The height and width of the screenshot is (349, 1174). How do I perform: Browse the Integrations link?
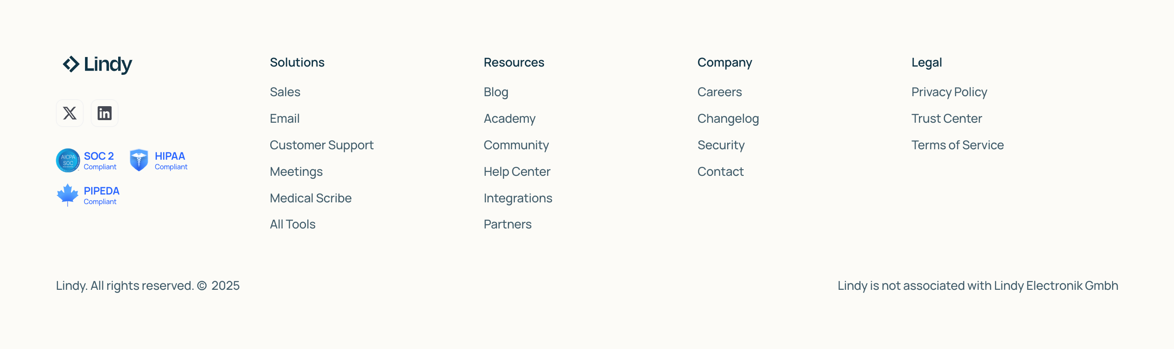[517, 198]
